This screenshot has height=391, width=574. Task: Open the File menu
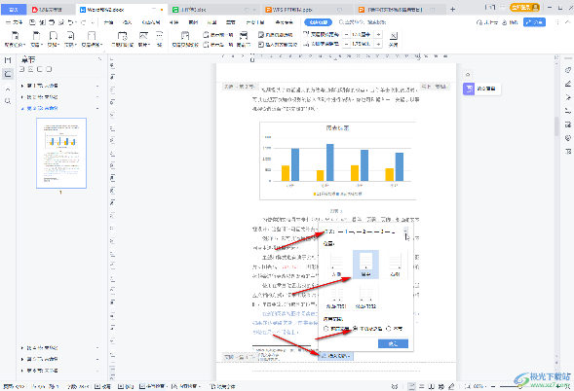15,22
